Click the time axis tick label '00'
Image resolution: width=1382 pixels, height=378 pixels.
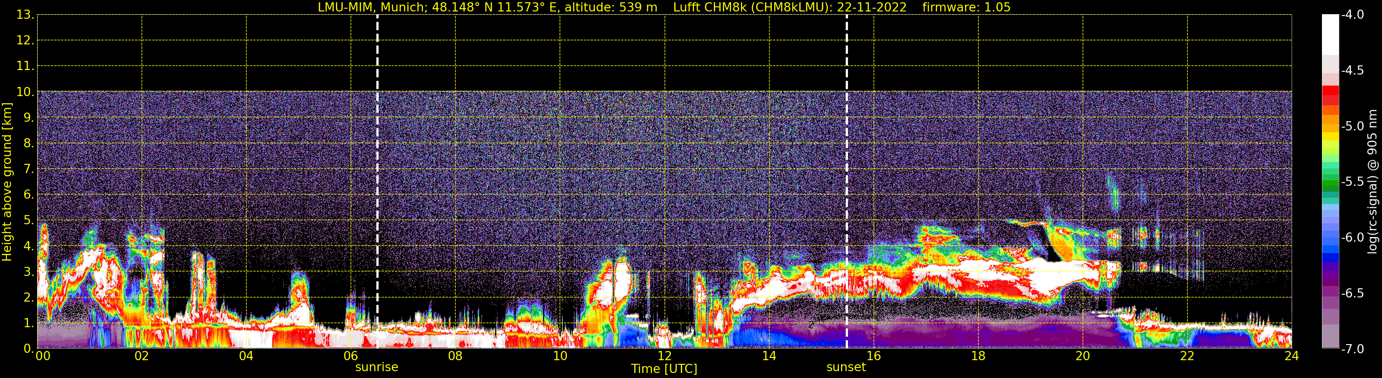(43, 356)
